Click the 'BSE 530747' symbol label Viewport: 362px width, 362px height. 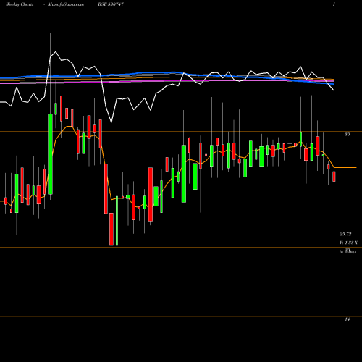coord(111,4)
